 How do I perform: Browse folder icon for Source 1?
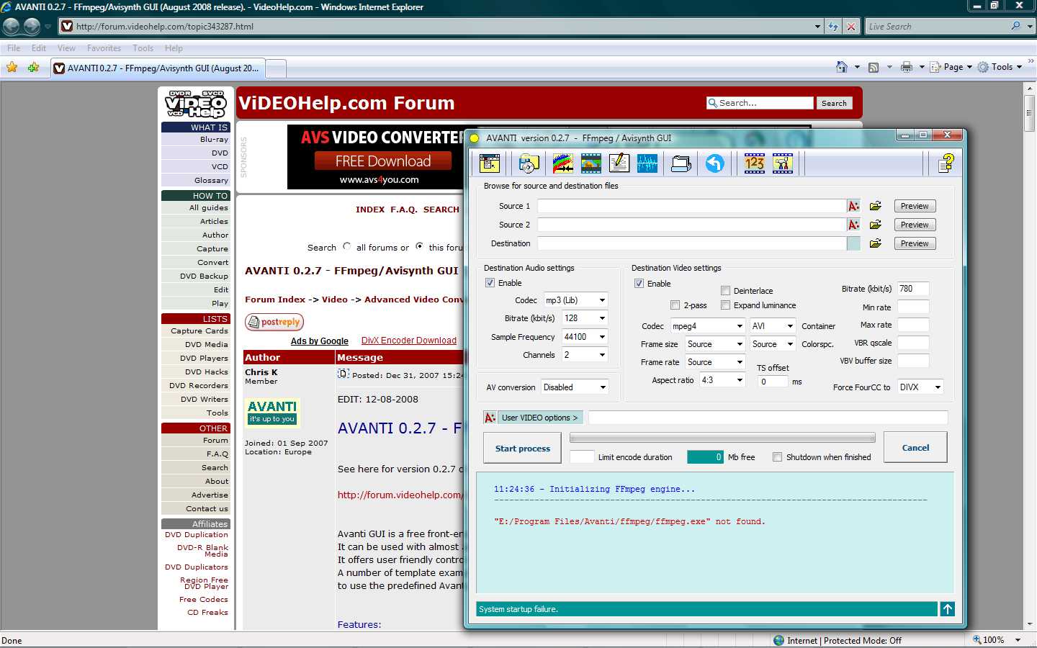click(x=876, y=206)
